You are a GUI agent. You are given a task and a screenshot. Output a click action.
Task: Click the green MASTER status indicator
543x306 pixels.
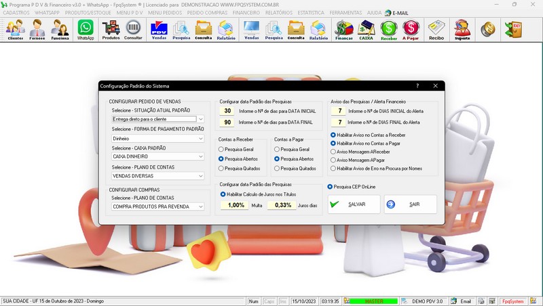374,301
